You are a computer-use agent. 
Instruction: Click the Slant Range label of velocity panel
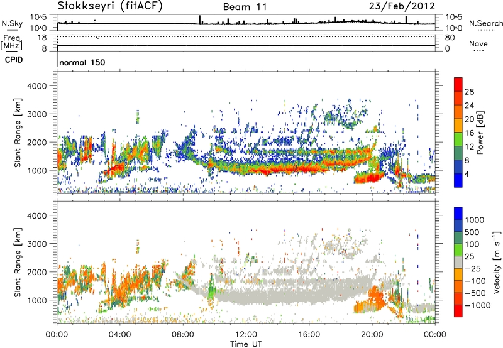(18, 263)
